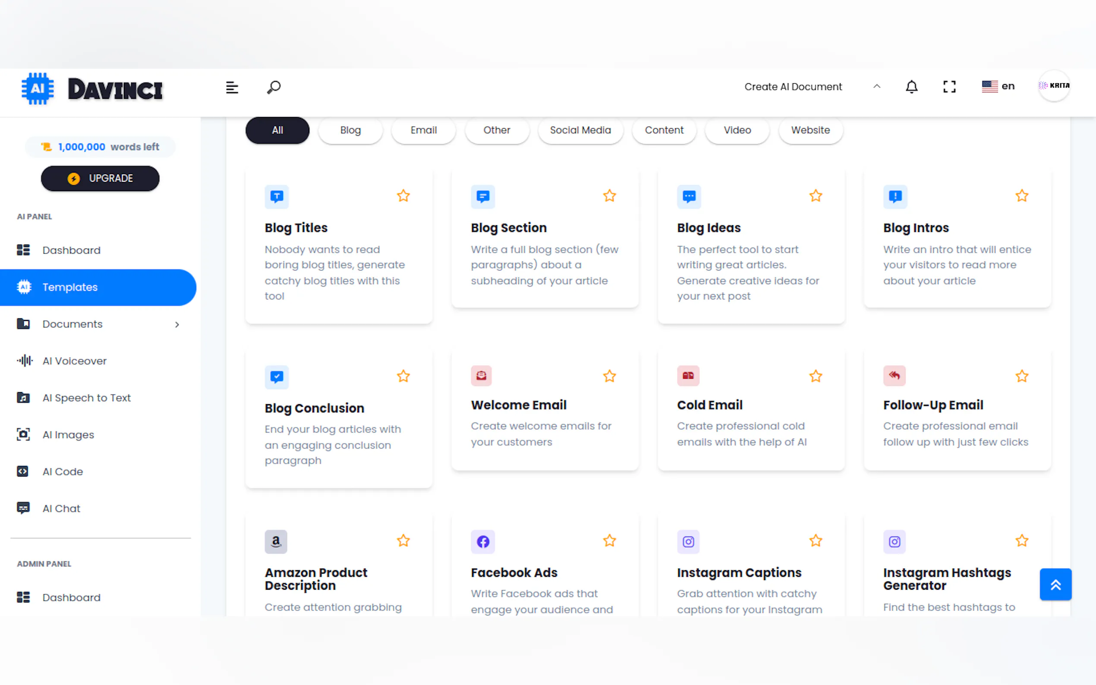This screenshot has height=685, width=1096.
Task: Toggle favorite star on Facebook Ads
Action: pos(609,540)
